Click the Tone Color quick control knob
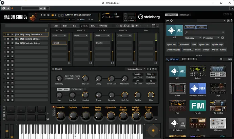Viewport: 234px width, 139px height. pyautogui.click(x=61, y=115)
